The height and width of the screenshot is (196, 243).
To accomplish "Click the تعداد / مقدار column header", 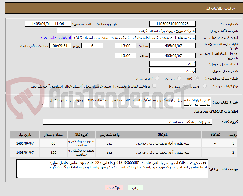I will point(53,135).
